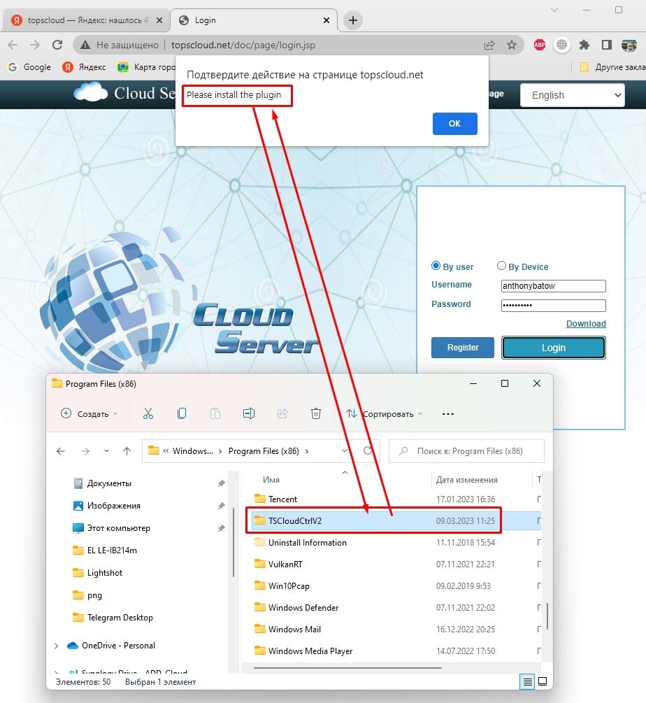Copy the selected item in Explorer

coord(182,413)
